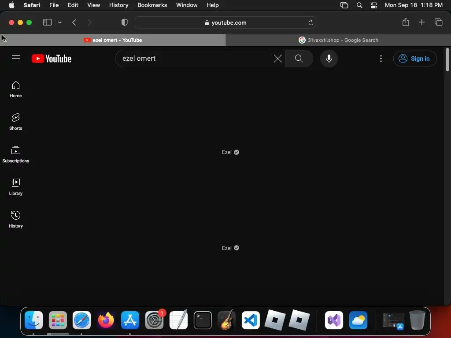This screenshot has height=338, width=451.
Task: Click the Safari forward arrow
Action: click(89, 22)
